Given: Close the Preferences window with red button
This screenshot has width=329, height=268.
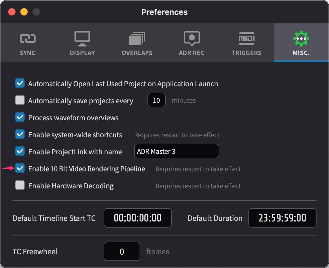Looking at the screenshot, I should pyautogui.click(x=12, y=12).
